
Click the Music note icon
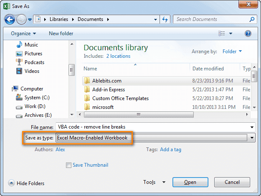[19, 44]
